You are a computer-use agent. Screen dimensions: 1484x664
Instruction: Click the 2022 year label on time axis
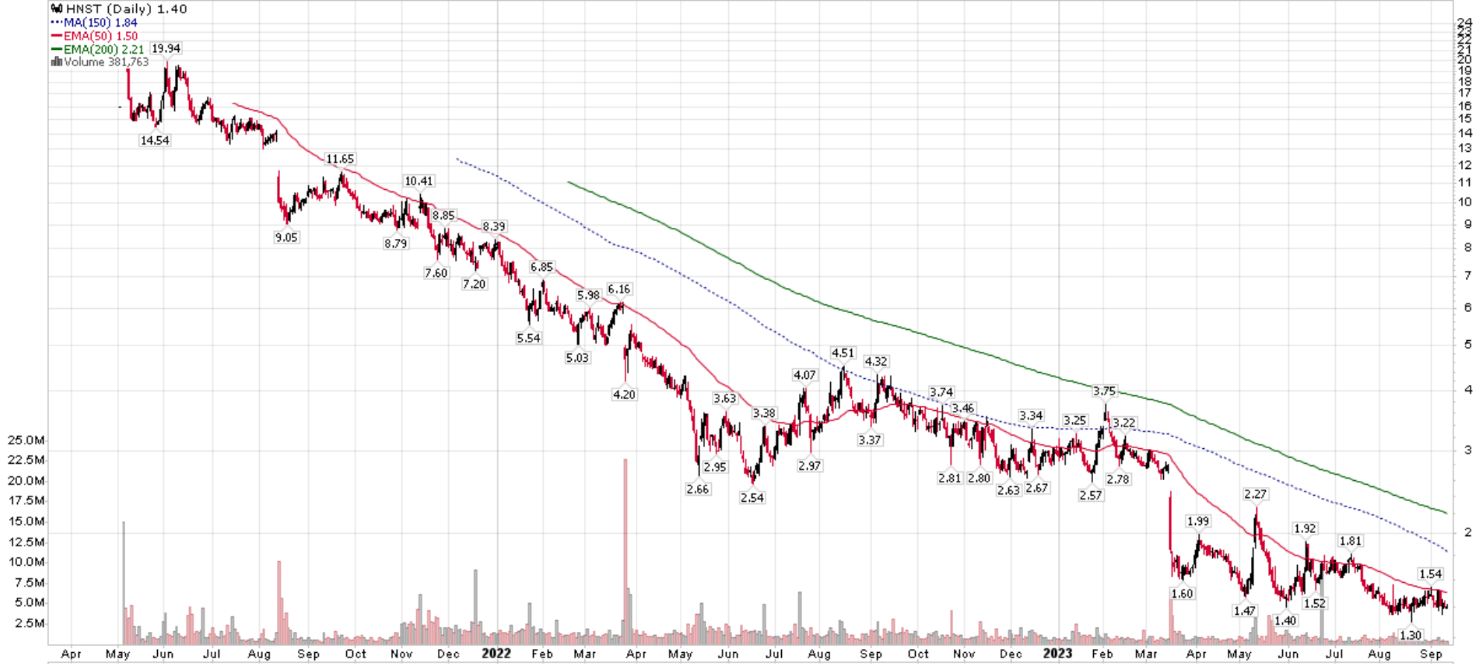[x=496, y=654]
